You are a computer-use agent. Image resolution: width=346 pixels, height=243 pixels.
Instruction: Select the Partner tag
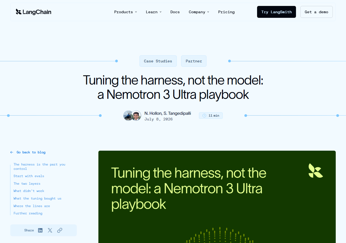194,61
